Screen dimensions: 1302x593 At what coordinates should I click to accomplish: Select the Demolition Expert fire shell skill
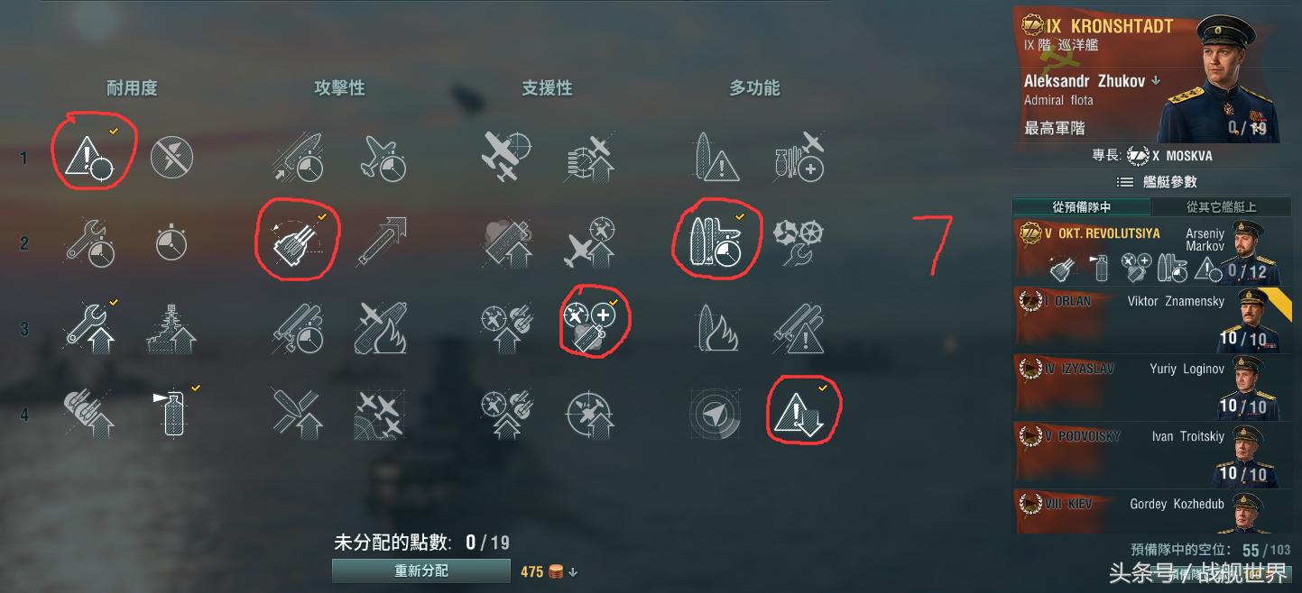click(x=717, y=328)
